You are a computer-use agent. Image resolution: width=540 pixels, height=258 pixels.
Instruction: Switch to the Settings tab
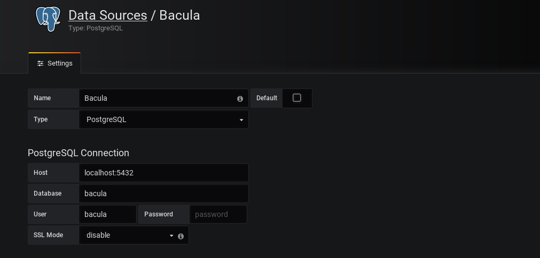click(x=54, y=63)
